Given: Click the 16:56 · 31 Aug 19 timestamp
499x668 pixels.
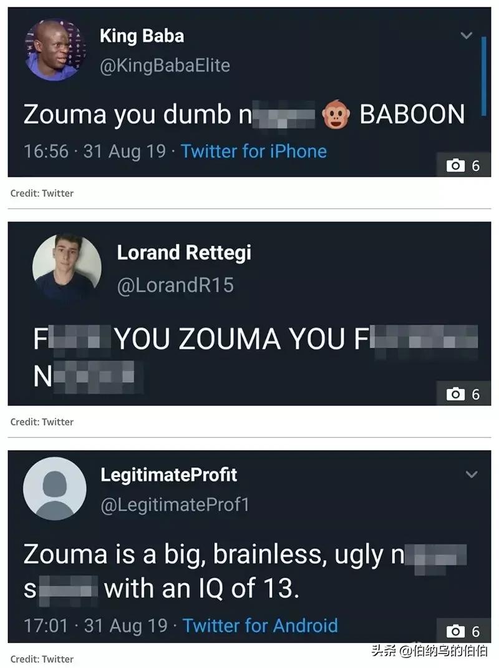Looking at the screenshot, I should tap(95, 151).
